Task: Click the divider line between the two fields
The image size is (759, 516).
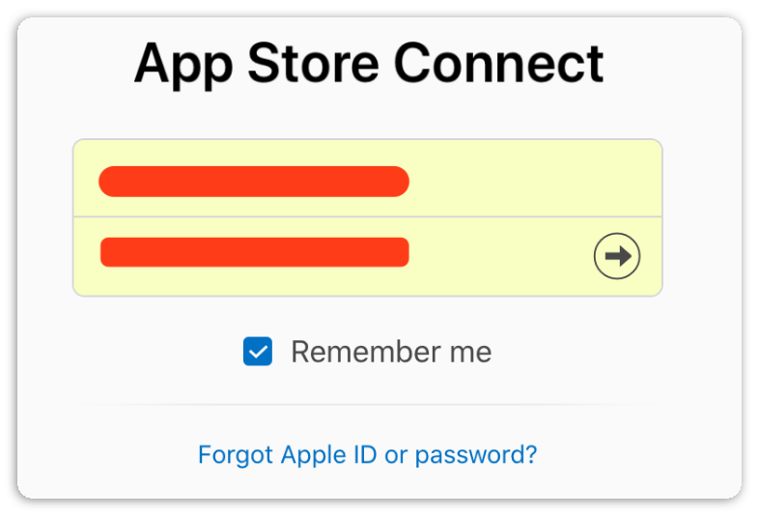Action: click(x=367, y=217)
